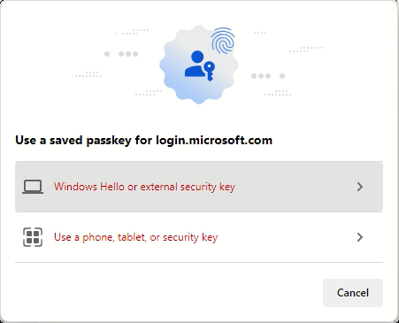Click the fingerprint icon in the illustration
This screenshot has width=399, height=323.
(x=223, y=41)
